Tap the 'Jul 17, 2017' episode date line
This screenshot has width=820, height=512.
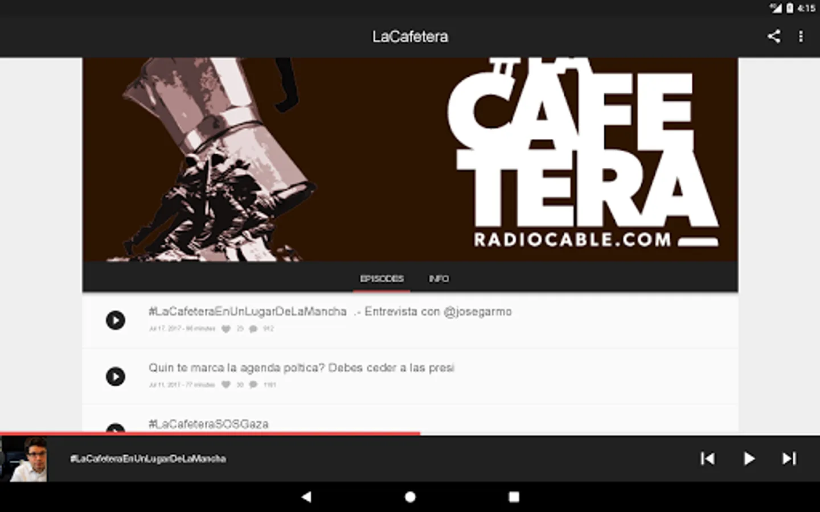[182, 329]
